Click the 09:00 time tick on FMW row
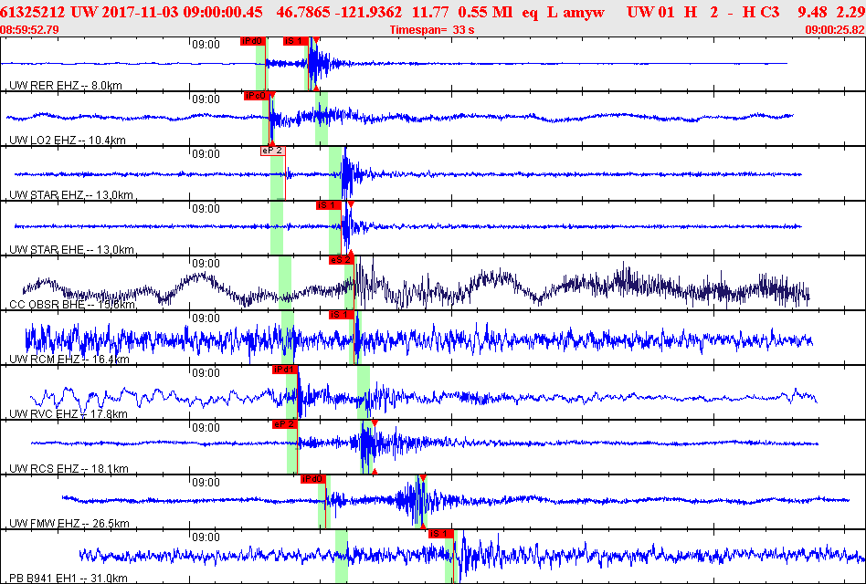Viewport: 866px width, 584px height. 206,483
